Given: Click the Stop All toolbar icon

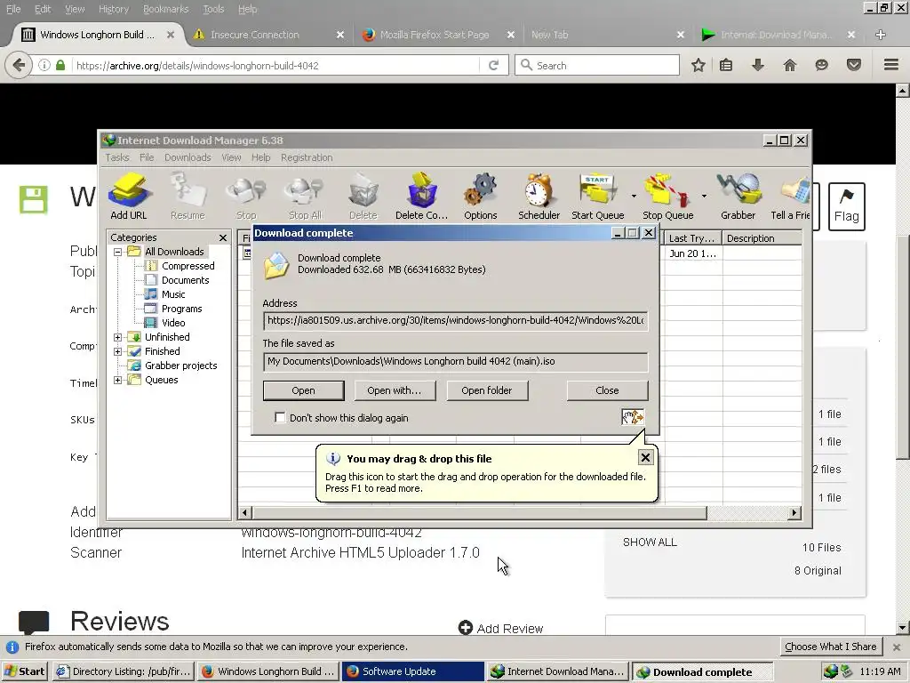Looking at the screenshot, I should point(305,196).
